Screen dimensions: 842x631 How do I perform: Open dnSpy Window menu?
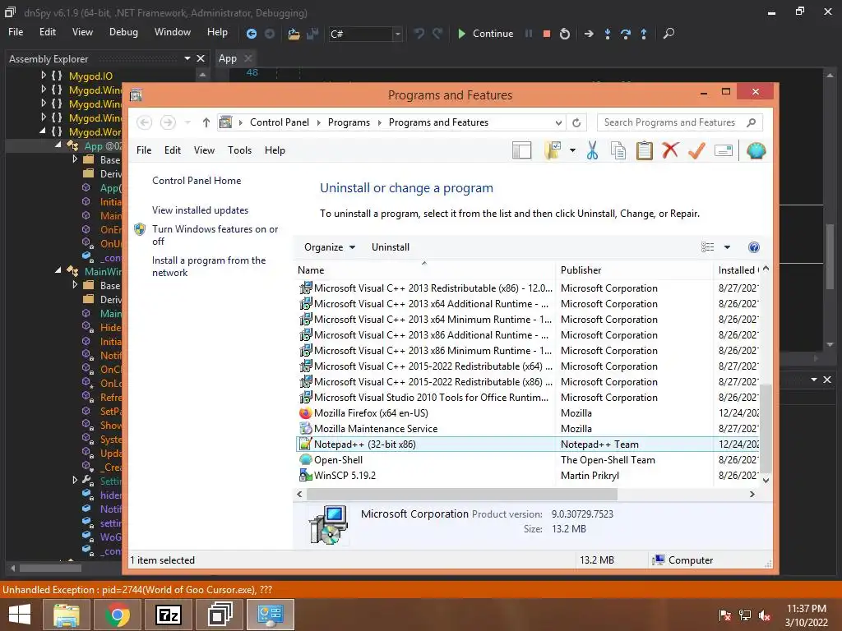pos(173,32)
